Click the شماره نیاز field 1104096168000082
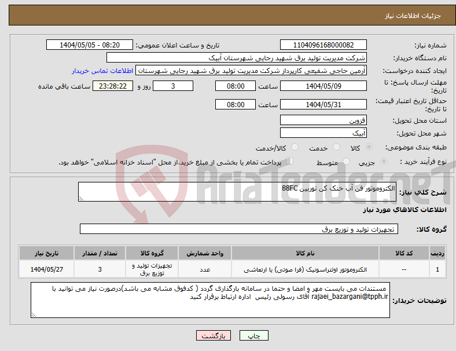This screenshot has height=351, width=456. click(x=323, y=45)
